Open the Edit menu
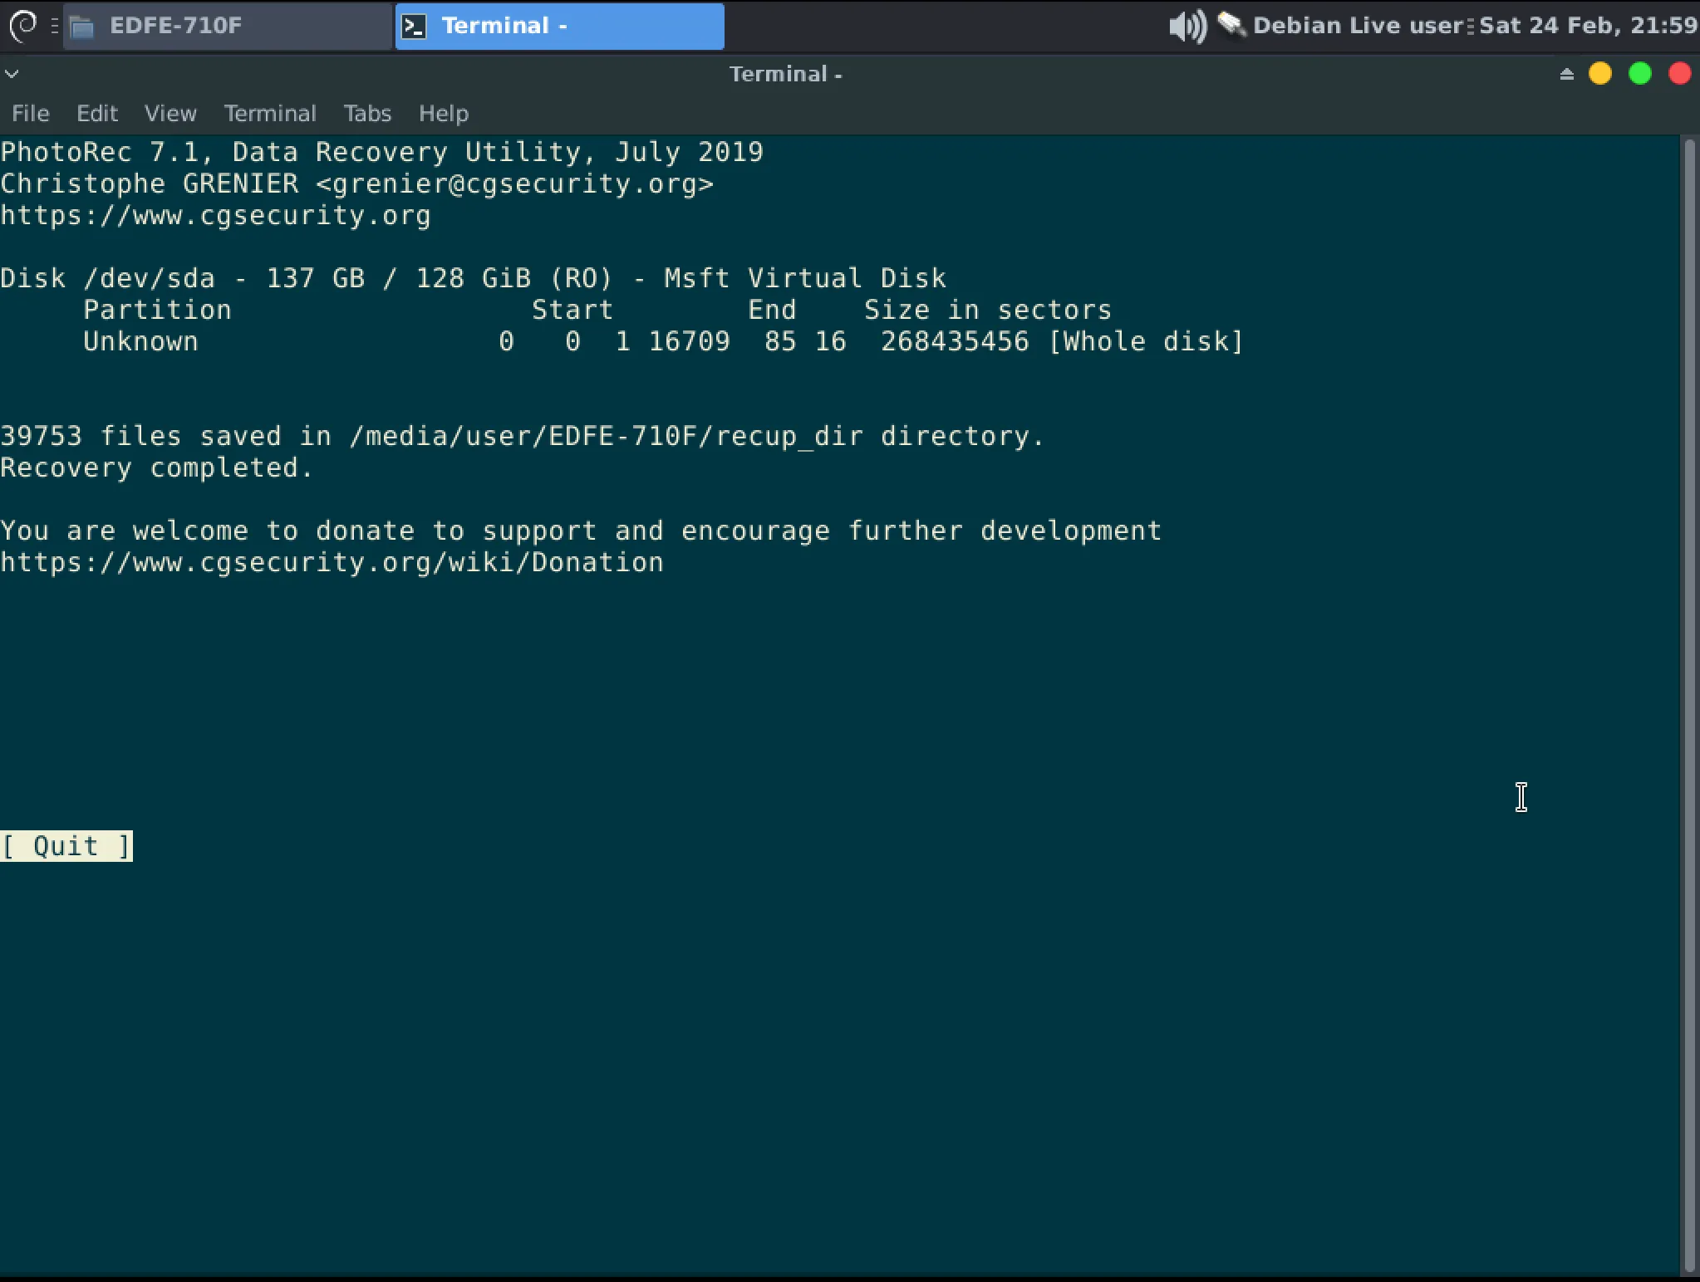Viewport: 1700px width, 1282px height. point(97,114)
